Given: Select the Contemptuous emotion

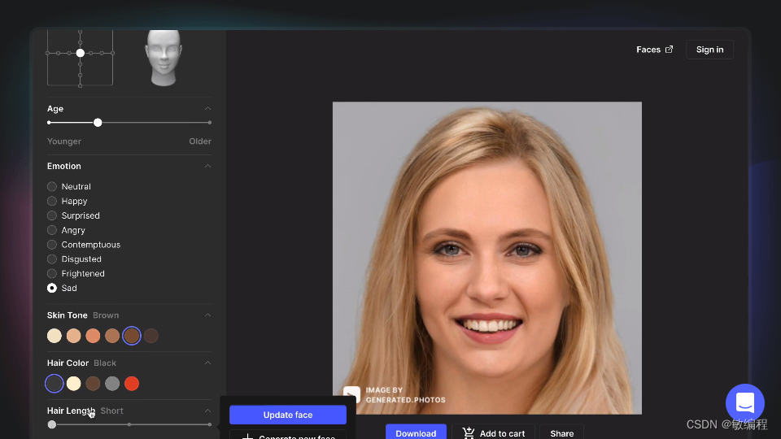Looking at the screenshot, I should [x=84, y=245].
